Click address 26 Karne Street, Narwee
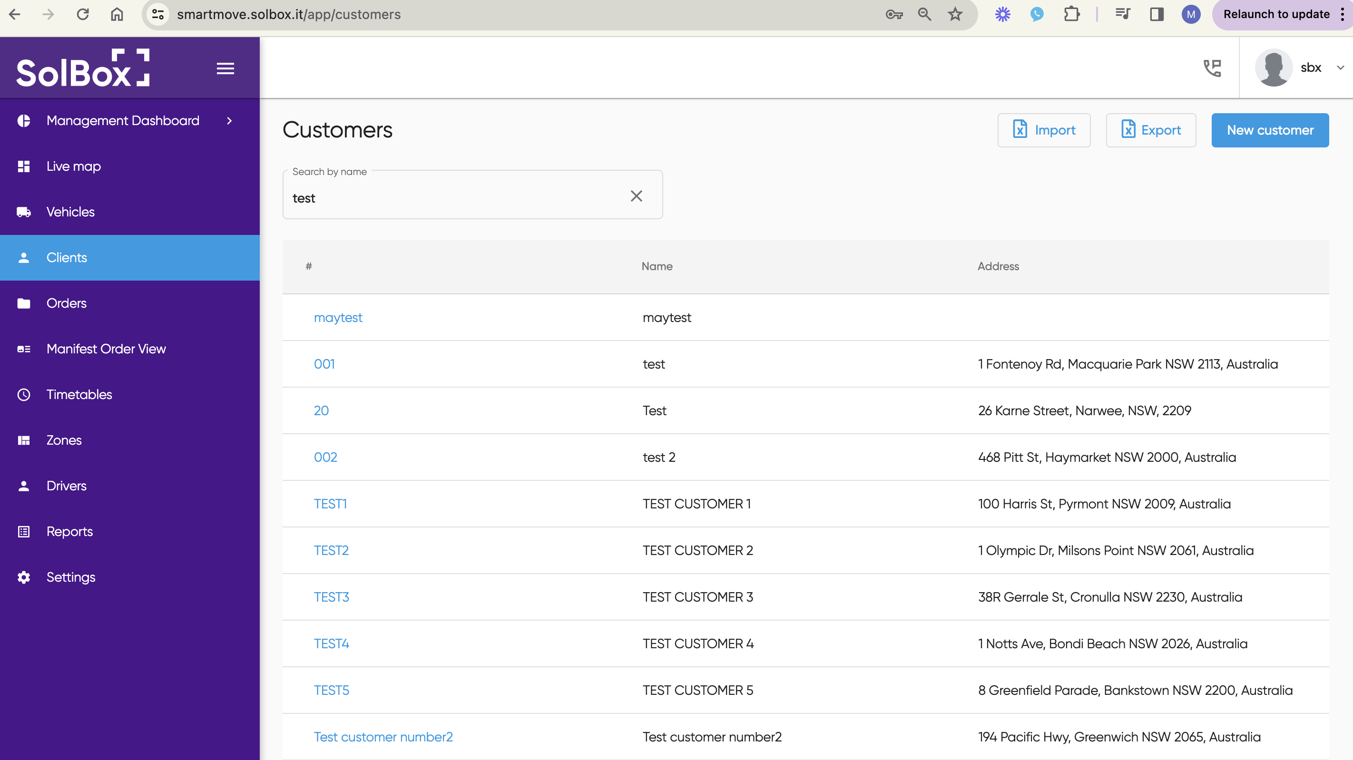1353x760 pixels. [1084, 411]
